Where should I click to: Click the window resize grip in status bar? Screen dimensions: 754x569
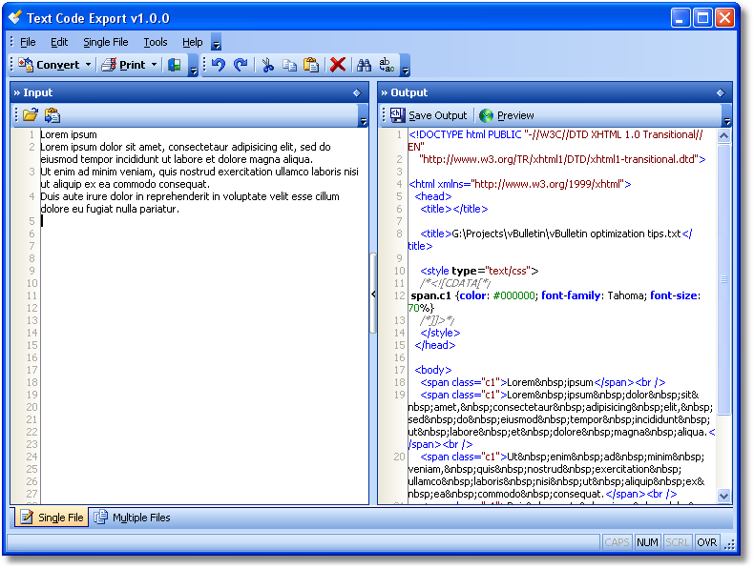tap(729, 543)
